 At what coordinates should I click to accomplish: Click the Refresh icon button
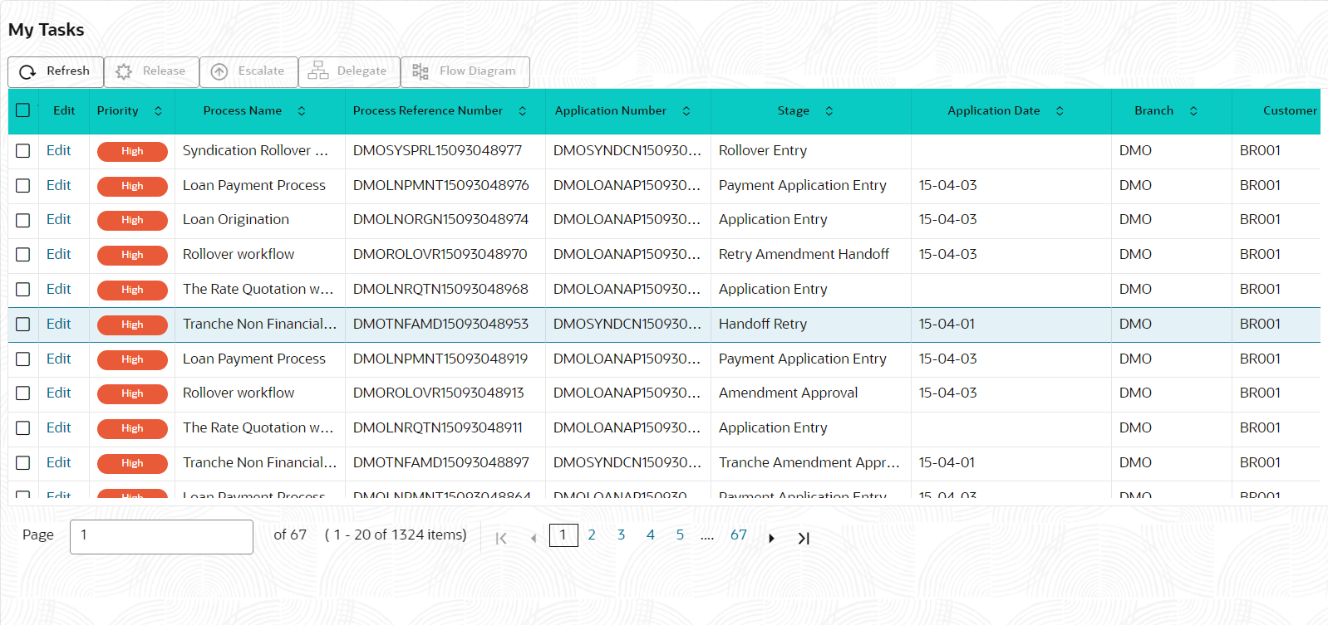pyautogui.click(x=27, y=72)
